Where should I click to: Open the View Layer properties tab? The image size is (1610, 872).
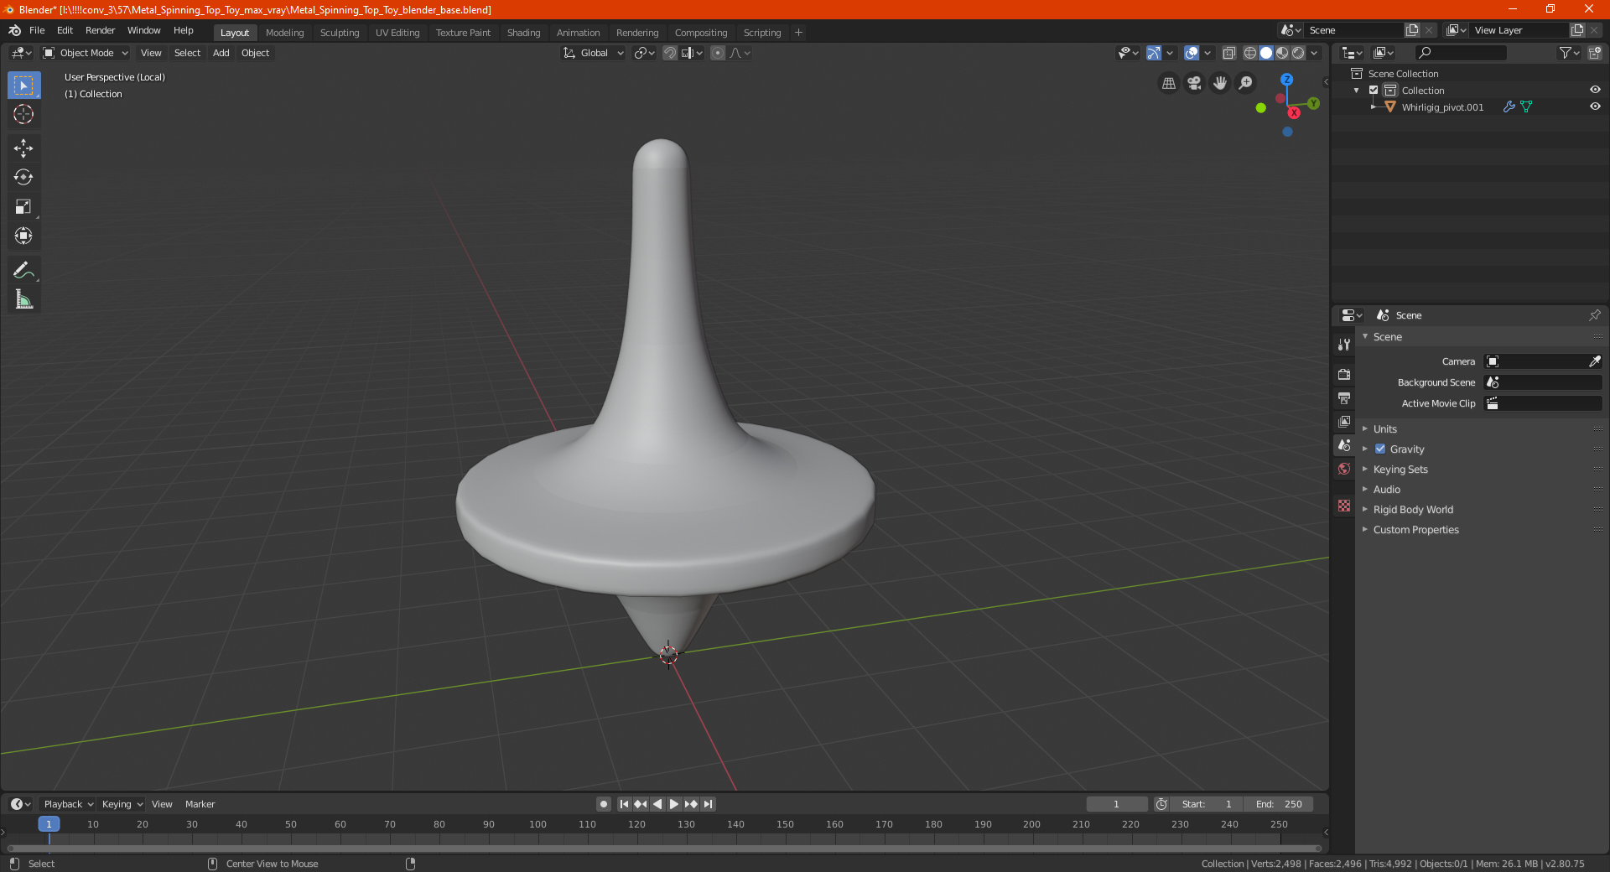click(x=1344, y=421)
